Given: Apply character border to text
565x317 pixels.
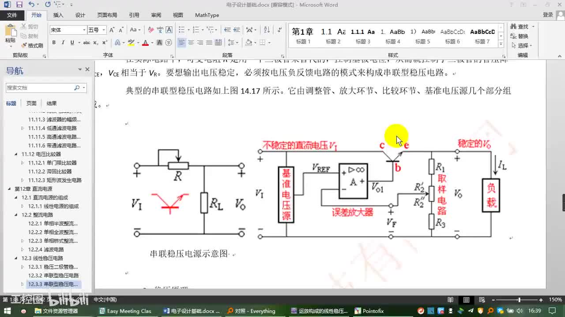Looking at the screenshot, I should click(169, 30).
